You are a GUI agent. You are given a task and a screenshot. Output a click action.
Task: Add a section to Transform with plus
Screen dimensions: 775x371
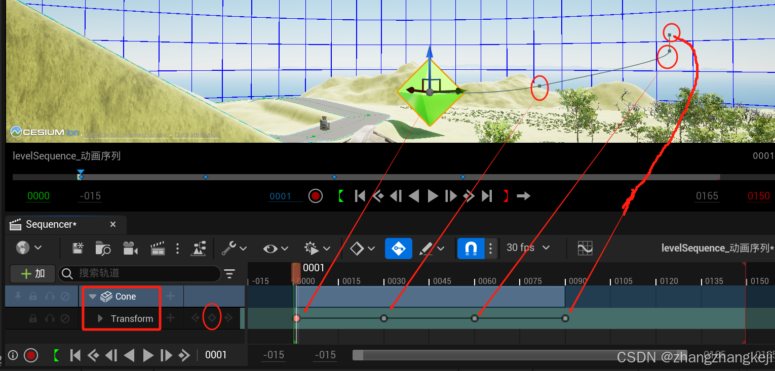(x=171, y=318)
